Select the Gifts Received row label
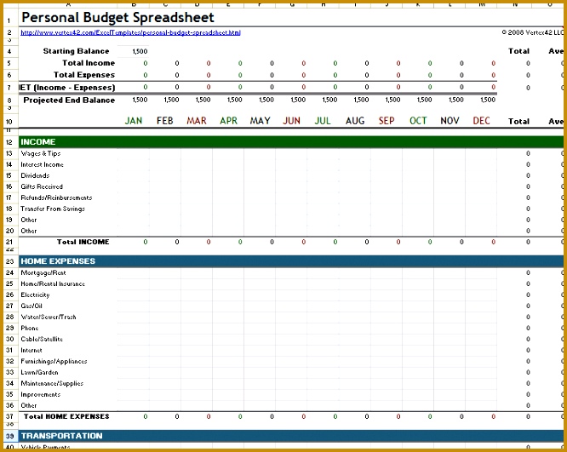This screenshot has width=567, height=452. (42, 186)
